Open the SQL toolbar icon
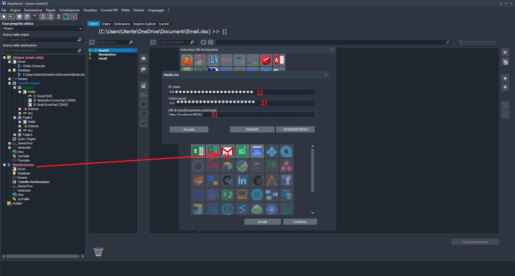Screen dimensions: 515x276 66,17
